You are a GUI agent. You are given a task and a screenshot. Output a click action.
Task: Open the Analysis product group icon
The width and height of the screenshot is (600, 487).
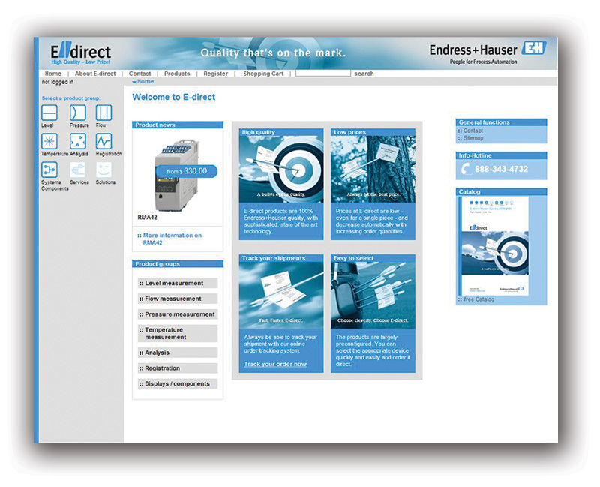(77, 141)
